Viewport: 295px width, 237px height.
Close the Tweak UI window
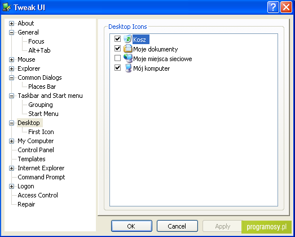pos(286,7)
